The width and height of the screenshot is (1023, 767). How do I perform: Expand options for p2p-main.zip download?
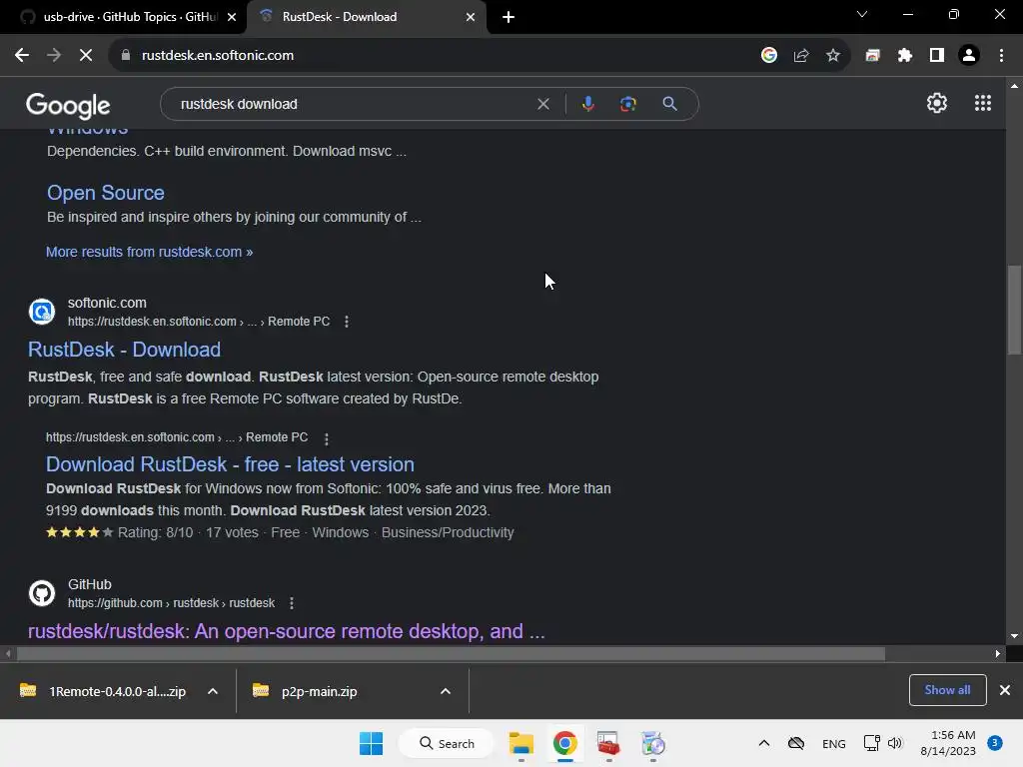point(446,691)
